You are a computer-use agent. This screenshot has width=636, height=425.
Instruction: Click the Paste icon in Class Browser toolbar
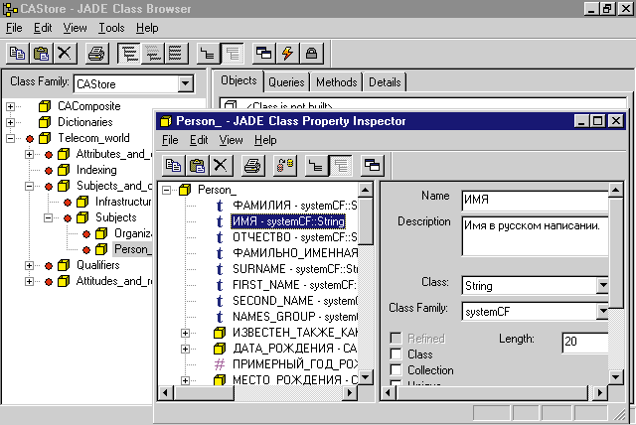(x=41, y=54)
